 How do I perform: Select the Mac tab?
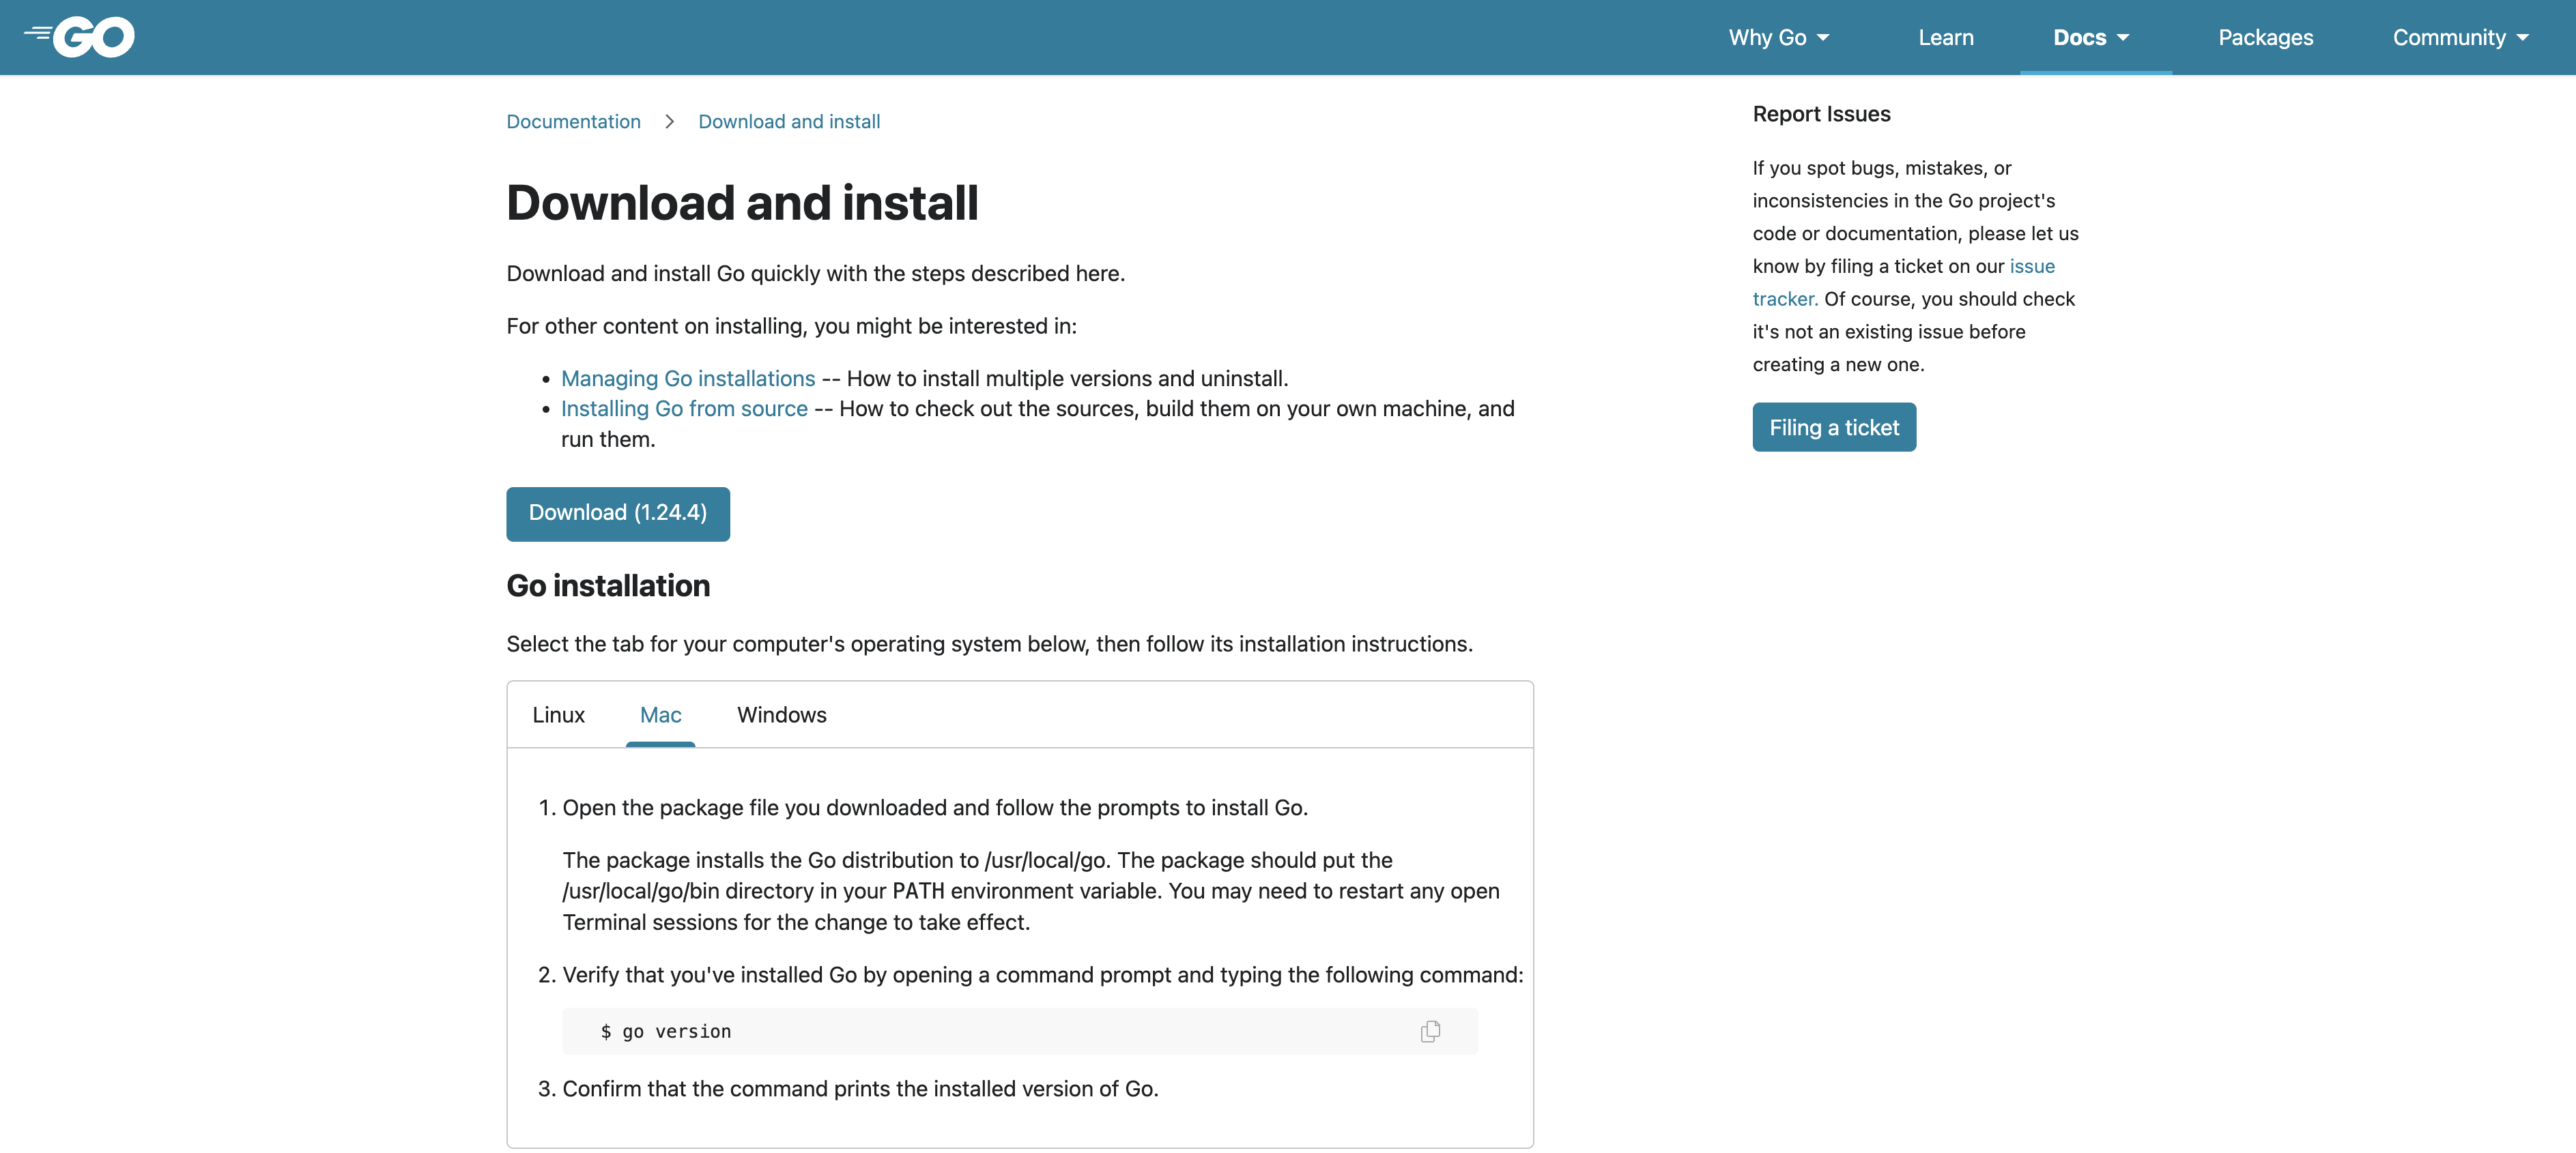point(660,714)
